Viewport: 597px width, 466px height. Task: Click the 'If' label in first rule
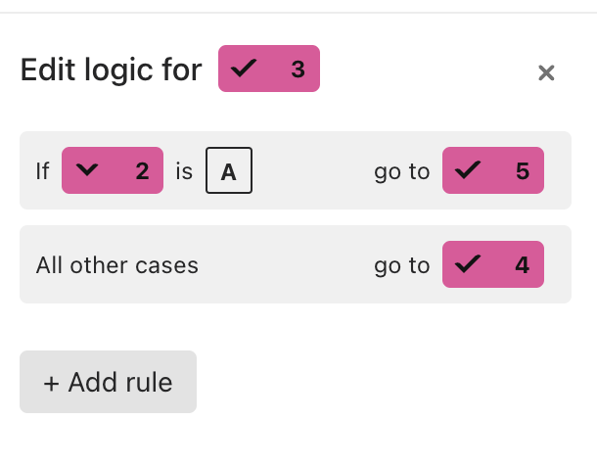point(43,171)
